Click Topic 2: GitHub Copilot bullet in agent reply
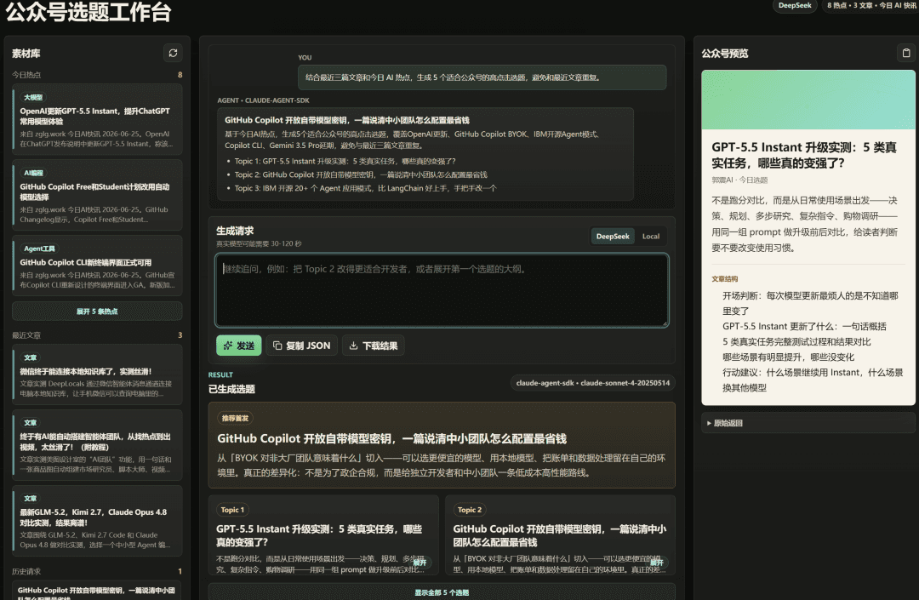 tap(361, 174)
